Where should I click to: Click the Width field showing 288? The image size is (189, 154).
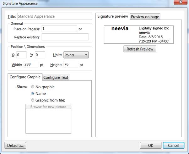point(31,64)
